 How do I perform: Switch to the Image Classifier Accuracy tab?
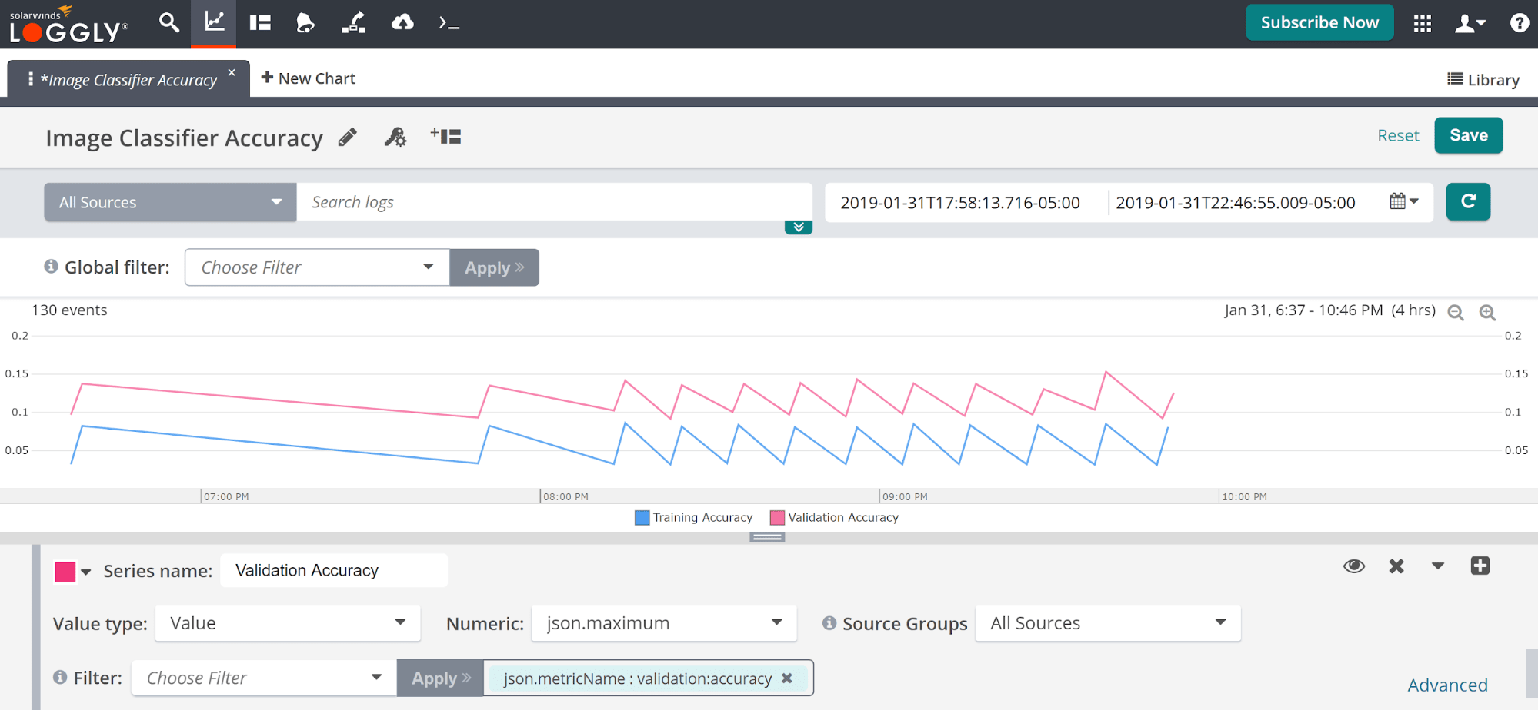(x=128, y=80)
